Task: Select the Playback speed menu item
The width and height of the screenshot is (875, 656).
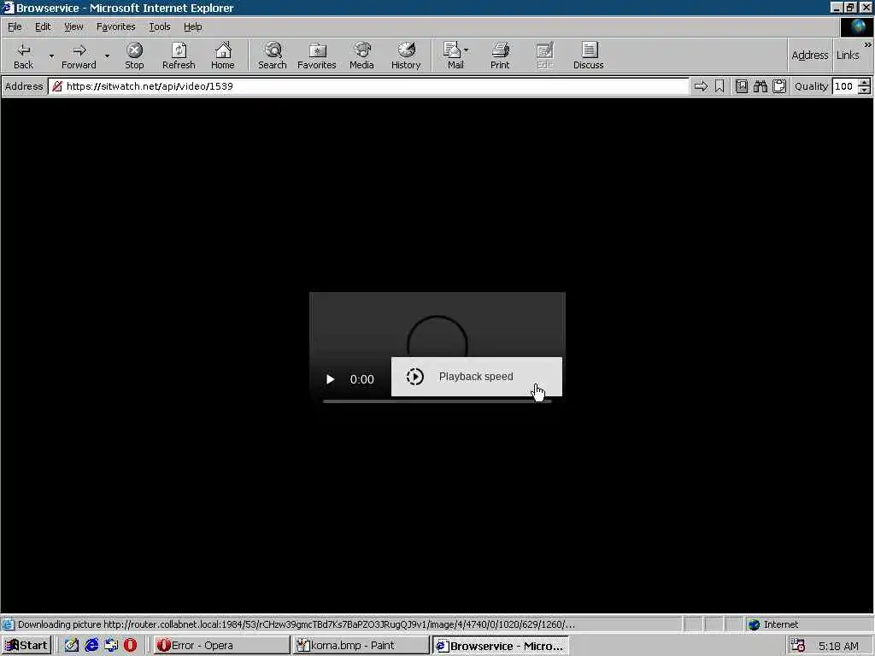Action: point(477,377)
